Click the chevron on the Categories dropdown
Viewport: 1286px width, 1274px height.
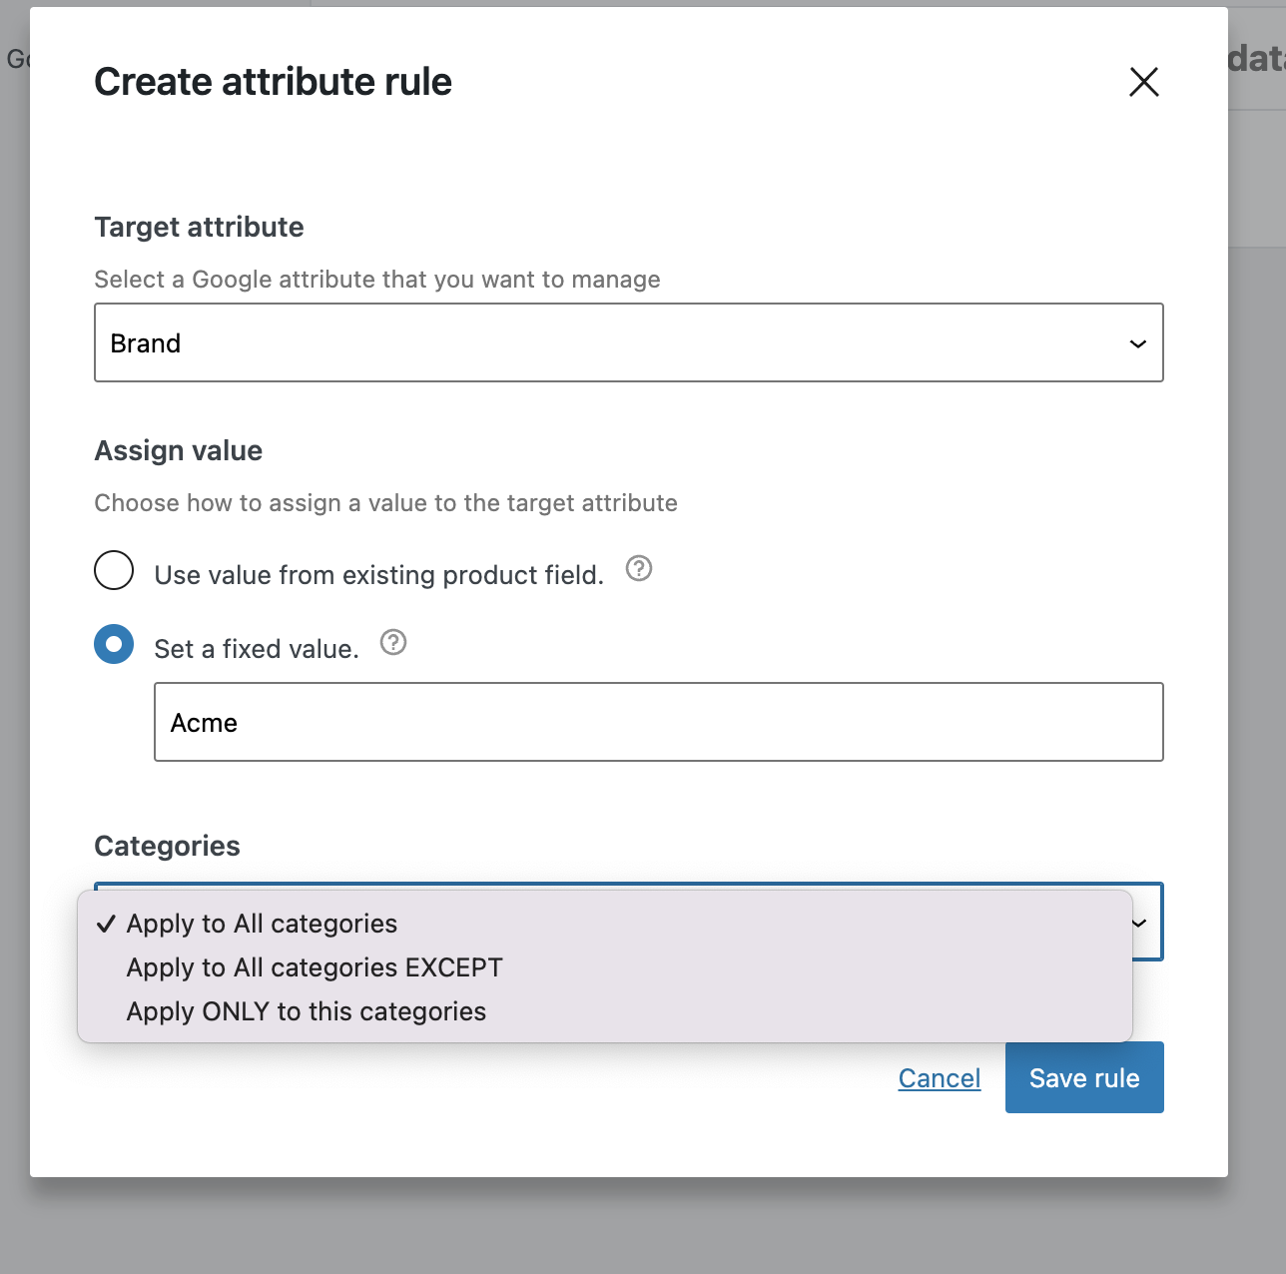pyautogui.click(x=1137, y=924)
